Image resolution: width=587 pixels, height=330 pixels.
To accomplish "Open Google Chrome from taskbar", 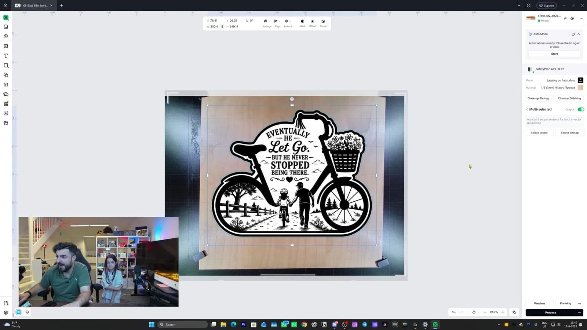I will click(304, 324).
